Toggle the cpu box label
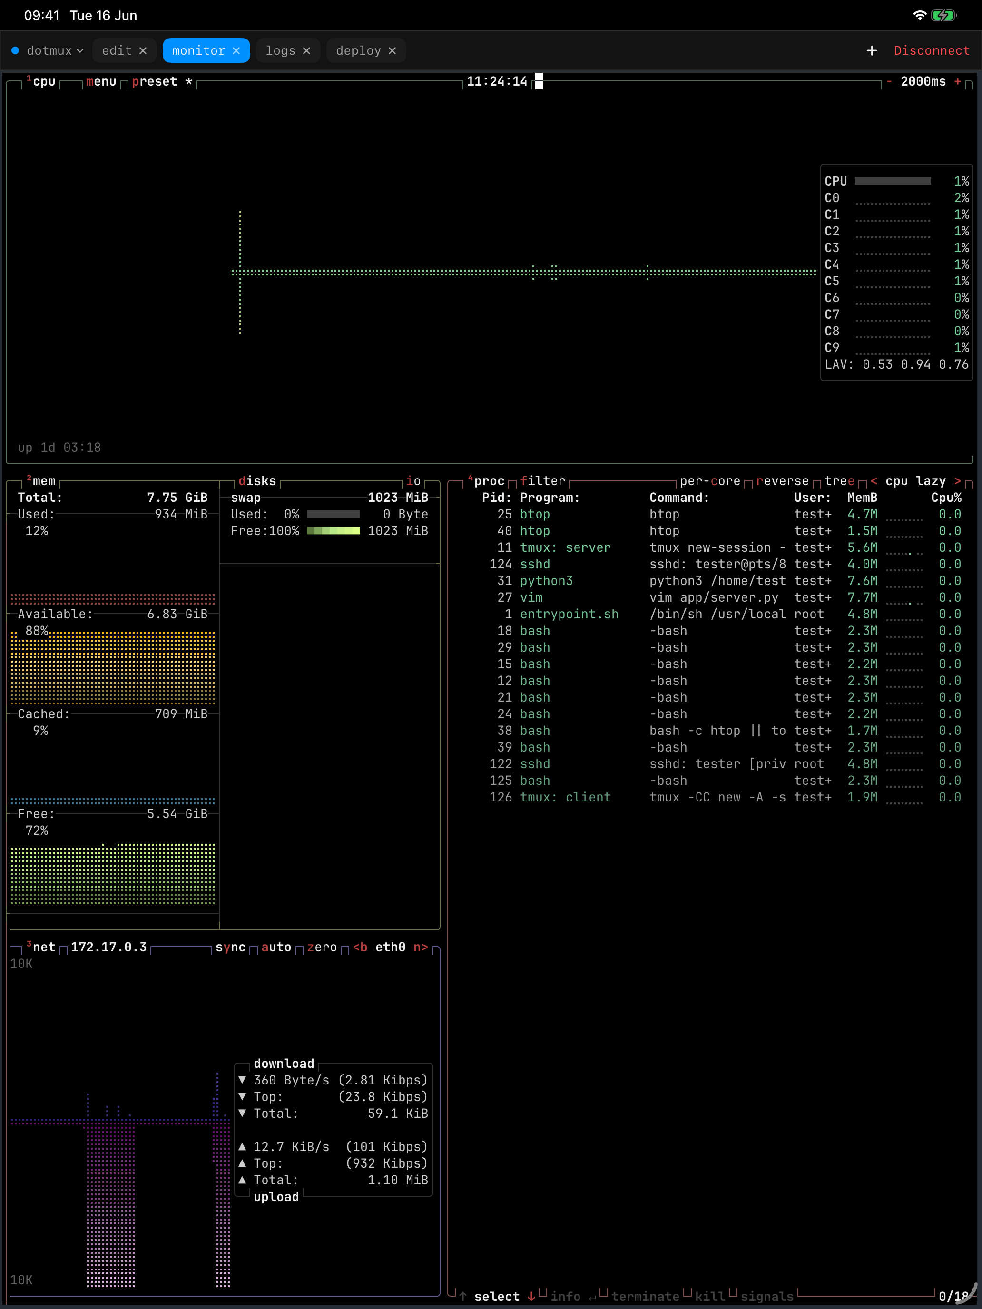 click(x=41, y=82)
